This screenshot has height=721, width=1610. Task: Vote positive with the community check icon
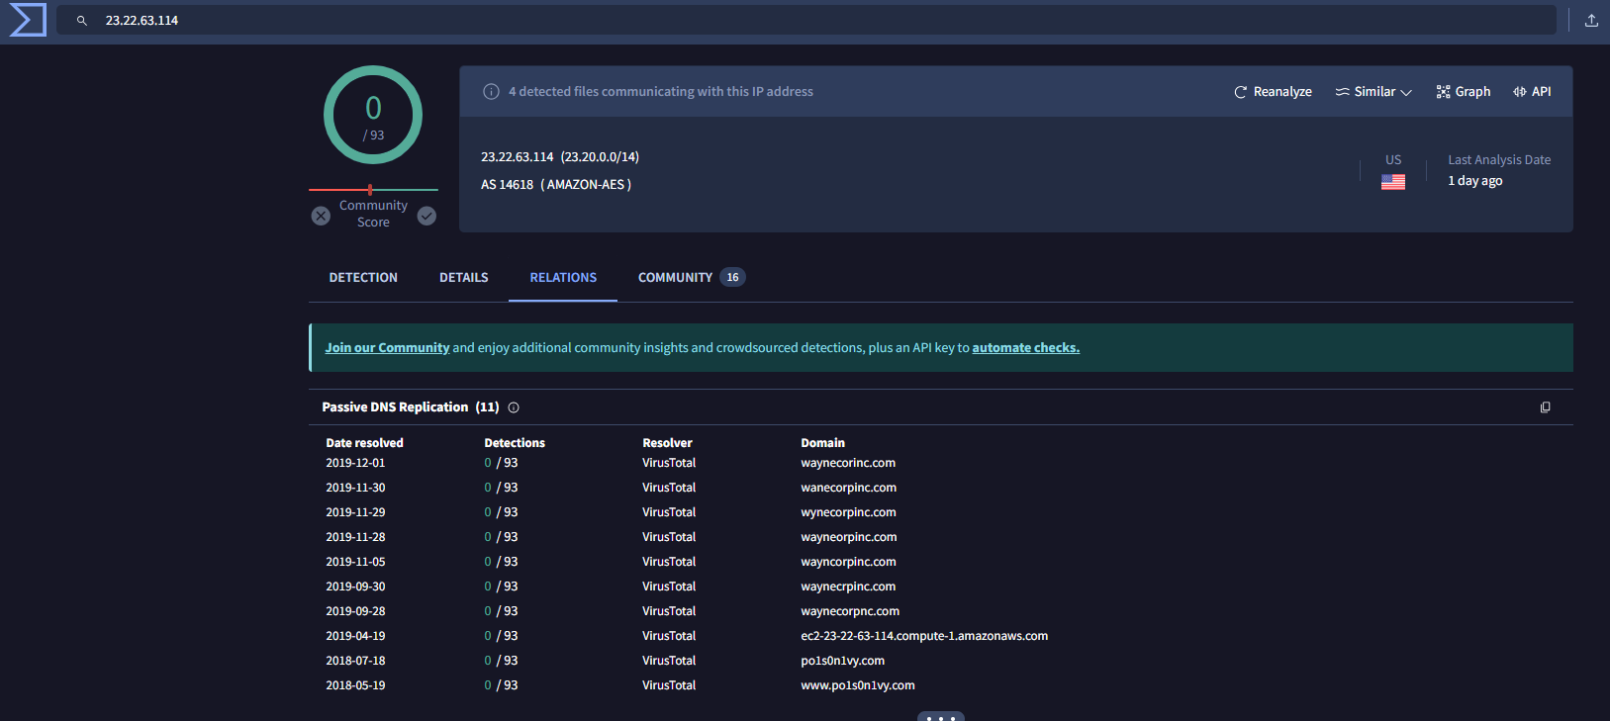point(426,216)
